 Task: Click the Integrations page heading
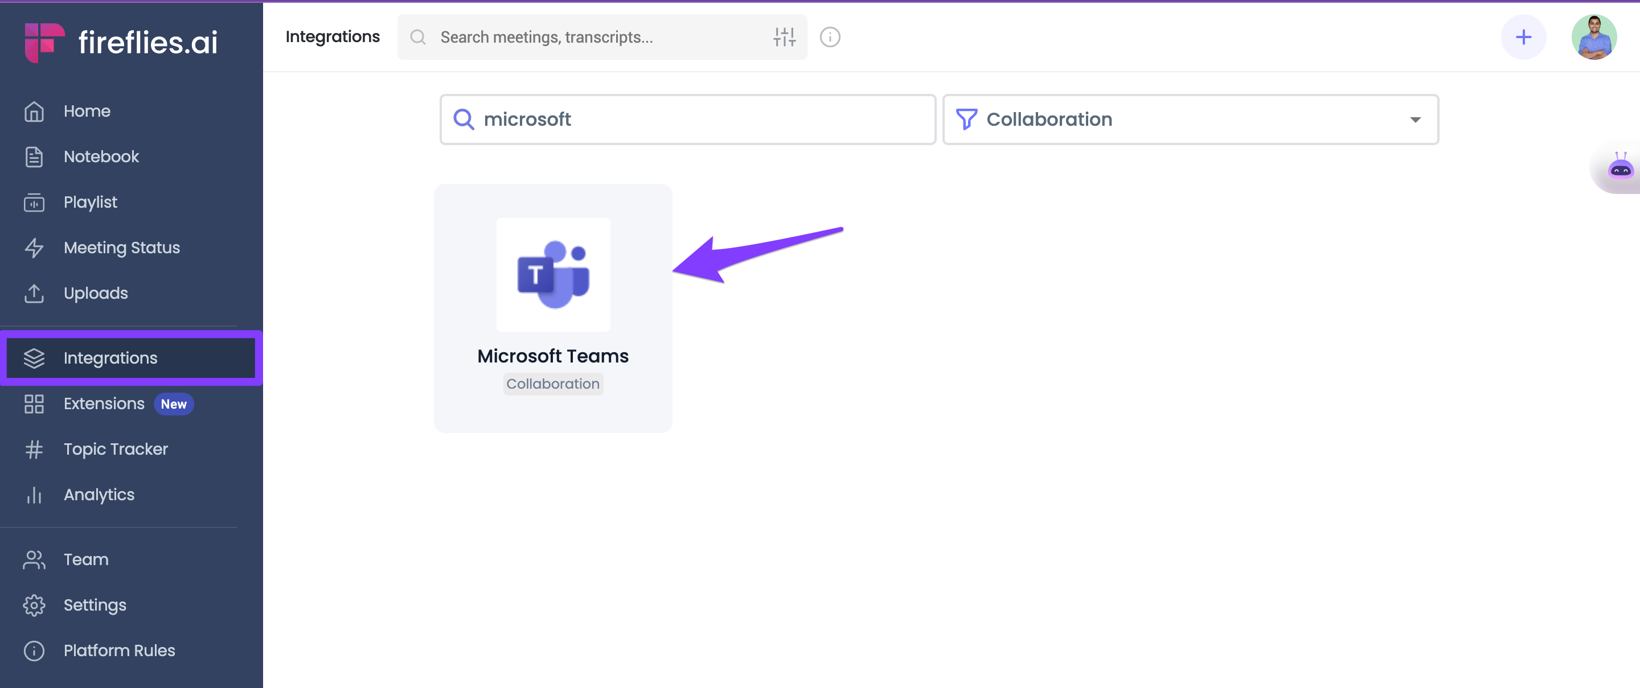pyautogui.click(x=333, y=37)
